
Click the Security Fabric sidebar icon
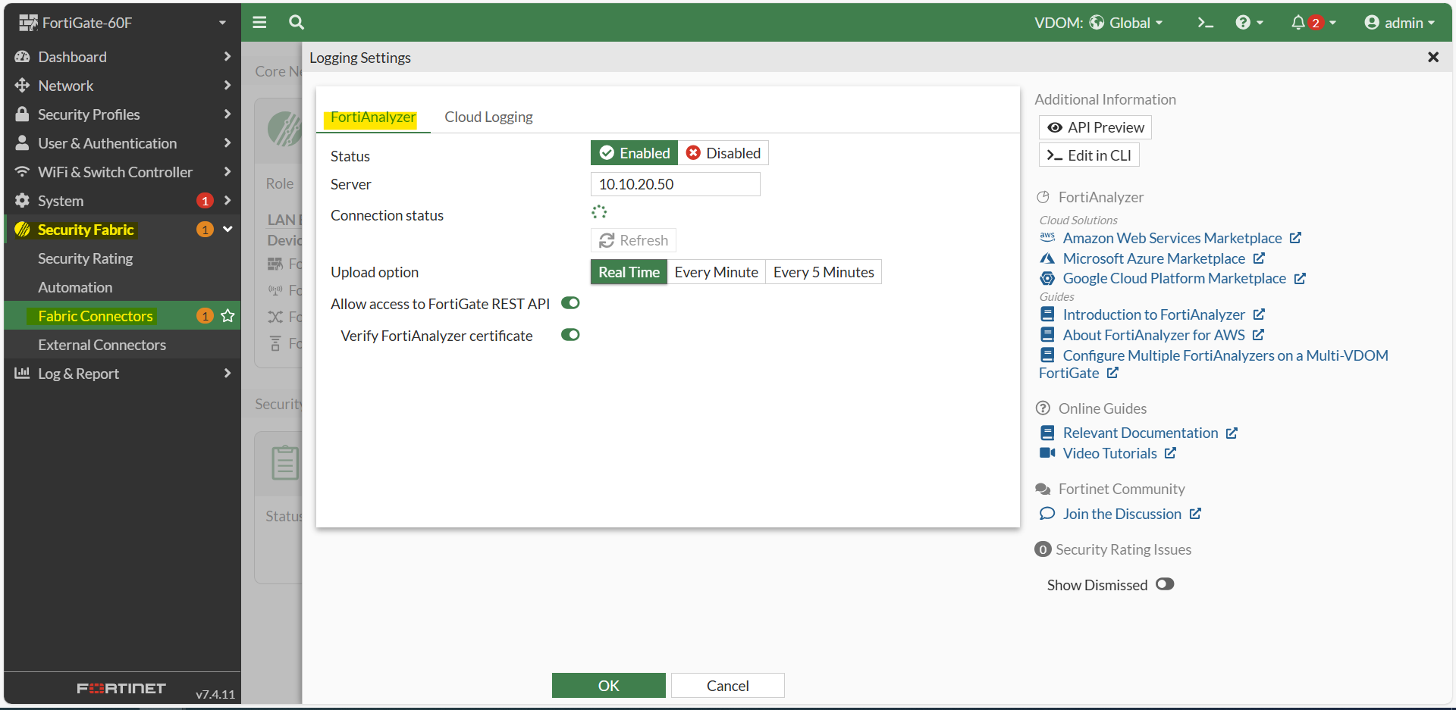(22, 230)
